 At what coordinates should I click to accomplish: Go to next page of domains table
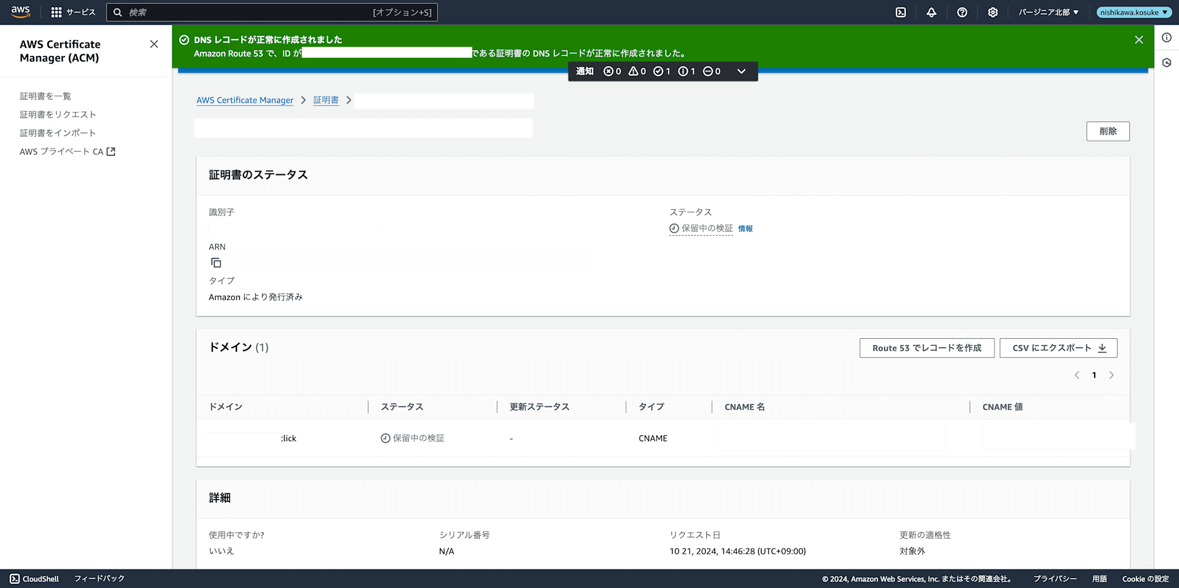pyautogui.click(x=1111, y=375)
